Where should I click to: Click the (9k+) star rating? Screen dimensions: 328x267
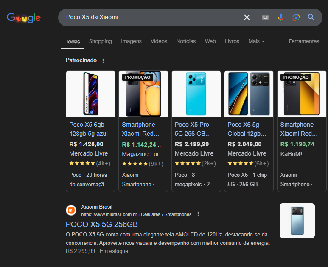coord(143,164)
